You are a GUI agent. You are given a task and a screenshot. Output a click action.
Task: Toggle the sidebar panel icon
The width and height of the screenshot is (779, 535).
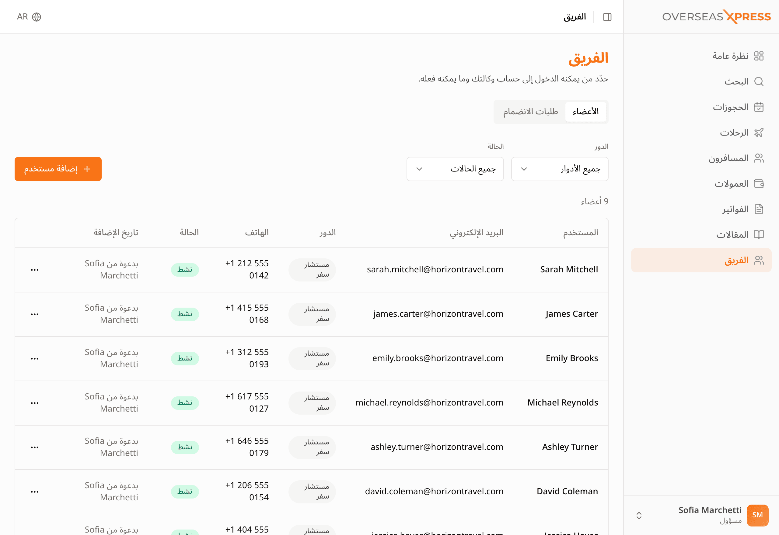pyautogui.click(x=607, y=17)
